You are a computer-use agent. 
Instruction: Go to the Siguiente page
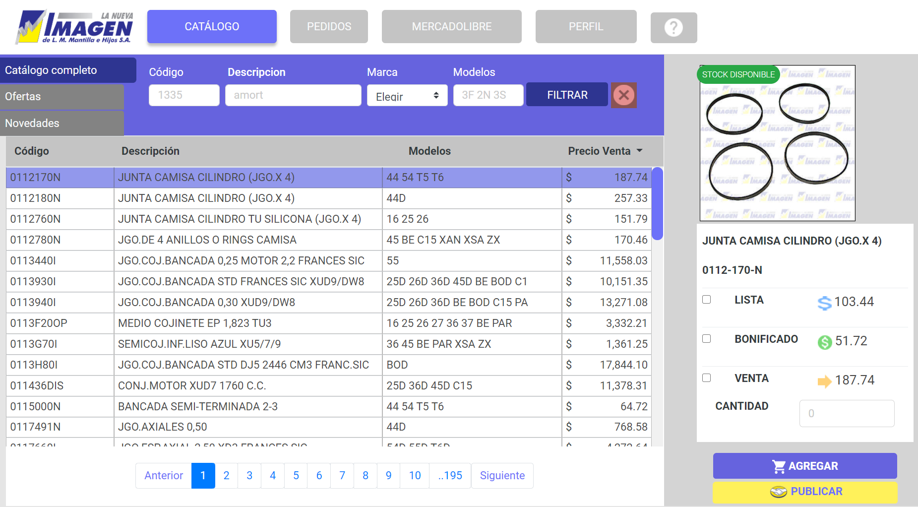(502, 476)
